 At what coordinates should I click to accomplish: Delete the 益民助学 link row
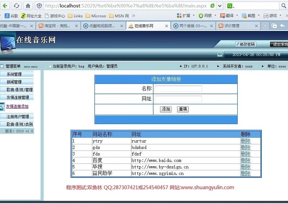246,173
